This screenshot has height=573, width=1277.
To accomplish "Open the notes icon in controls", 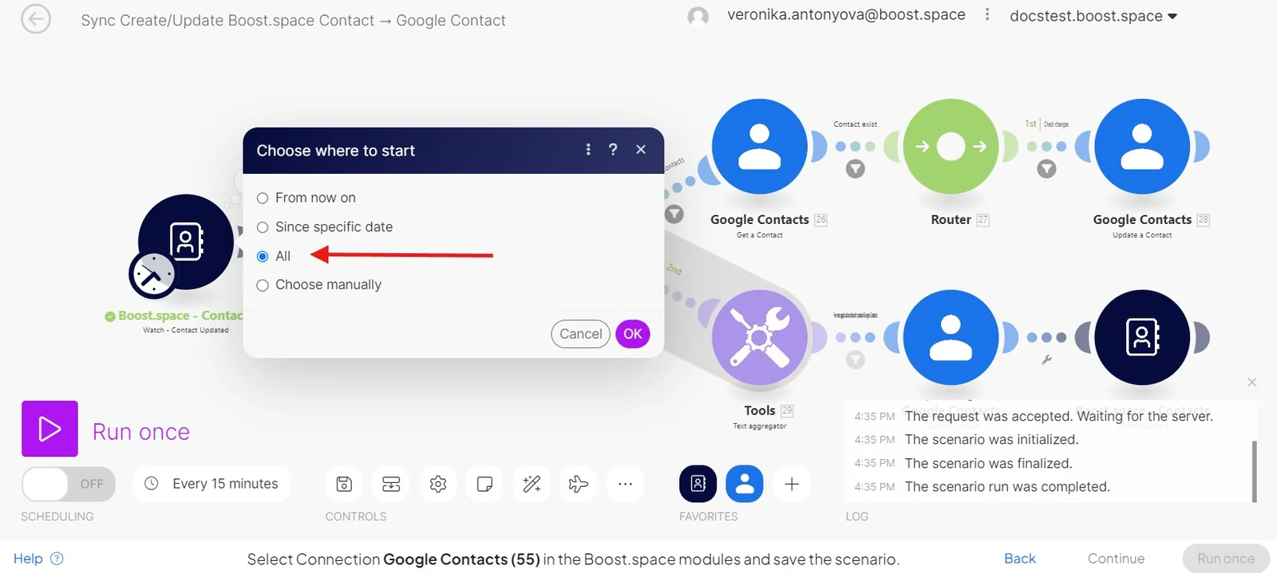I will click(484, 484).
